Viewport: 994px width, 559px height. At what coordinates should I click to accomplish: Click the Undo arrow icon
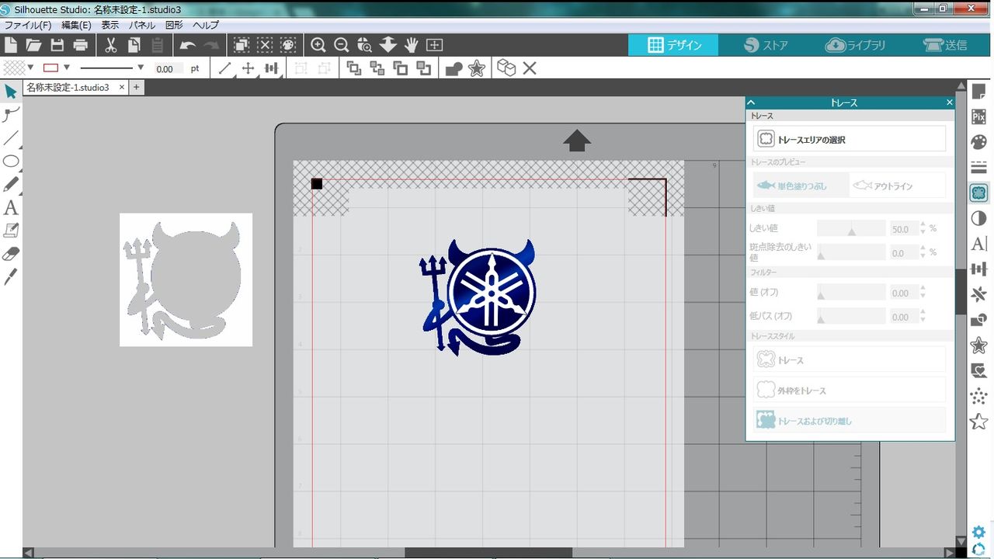point(187,45)
